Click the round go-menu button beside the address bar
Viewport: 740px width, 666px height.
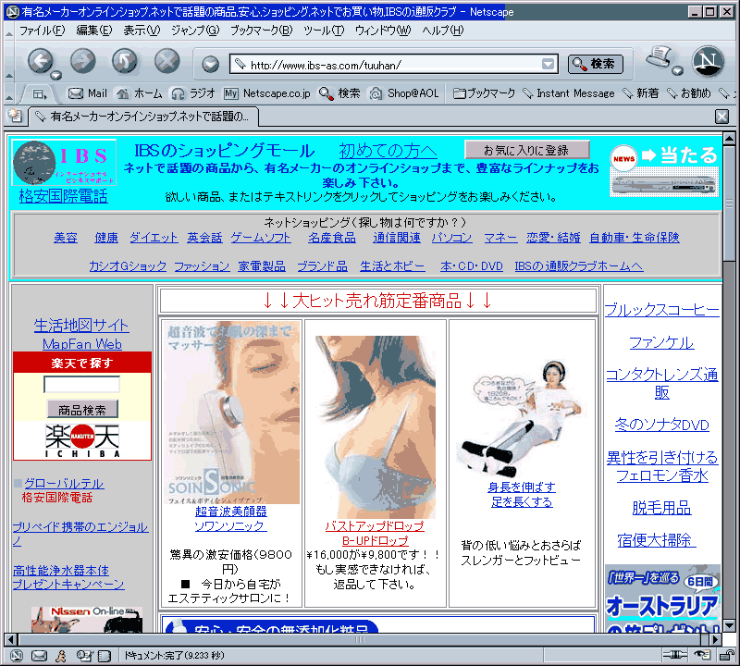[x=211, y=64]
